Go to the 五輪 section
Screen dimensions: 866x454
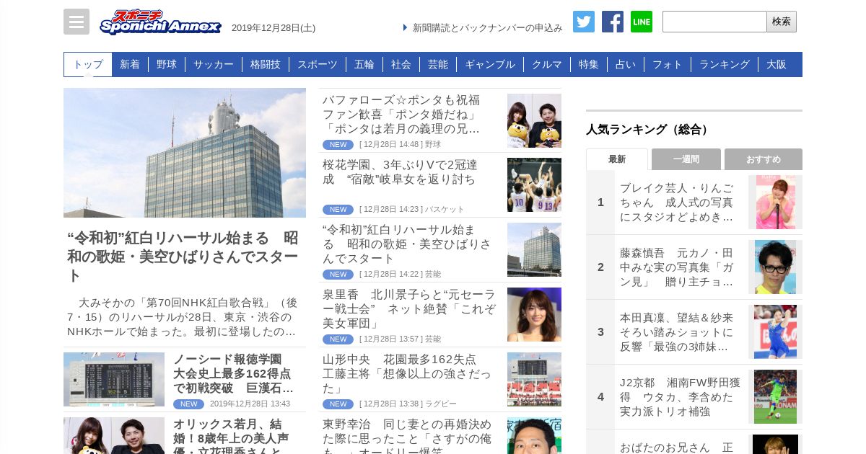coord(364,64)
